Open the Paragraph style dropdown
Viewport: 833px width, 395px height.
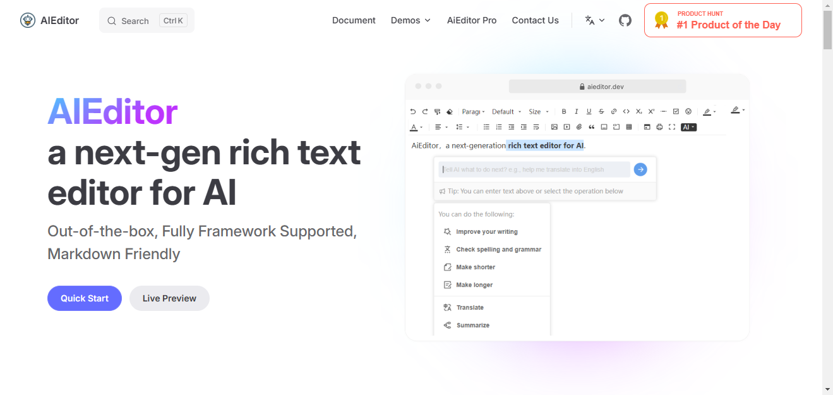point(473,112)
